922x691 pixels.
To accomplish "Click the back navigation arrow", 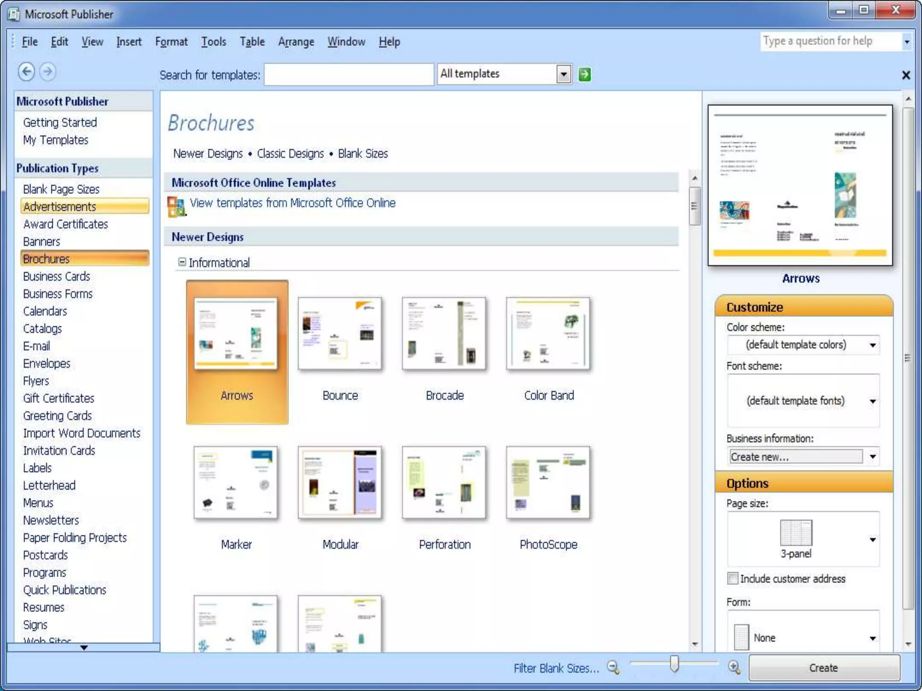I will coord(27,72).
